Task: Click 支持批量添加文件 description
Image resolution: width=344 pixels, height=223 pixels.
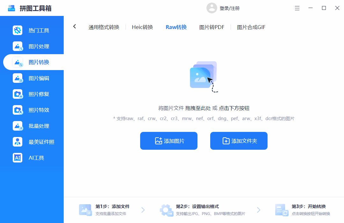Action: point(111,213)
